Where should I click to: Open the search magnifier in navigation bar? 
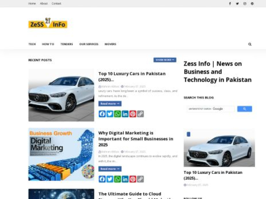[x=250, y=44]
